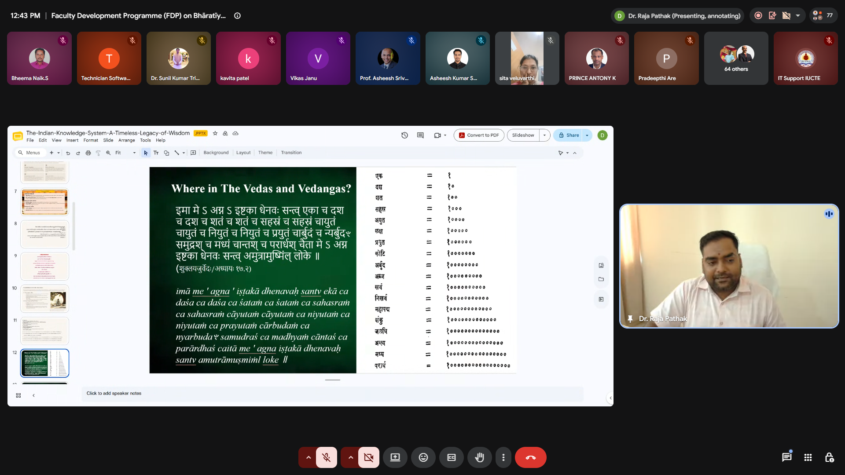Viewport: 845px width, 475px height.
Task: Select slide 10 thumbnail in filmstrip
Action: pyautogui.click(x=45, y=299)
